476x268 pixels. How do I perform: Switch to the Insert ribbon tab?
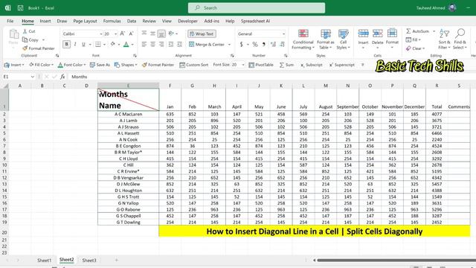click(45, 21)
